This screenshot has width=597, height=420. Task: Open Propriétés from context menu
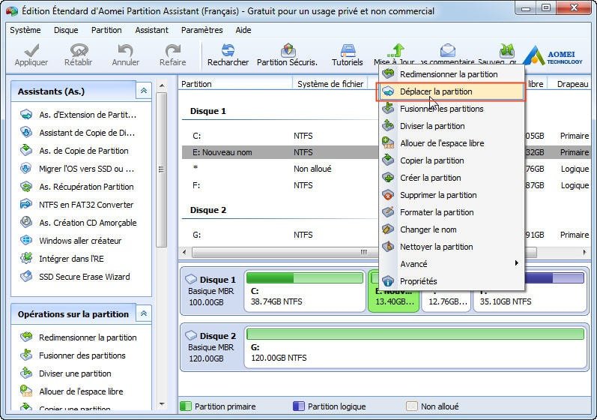click(452, 281)
